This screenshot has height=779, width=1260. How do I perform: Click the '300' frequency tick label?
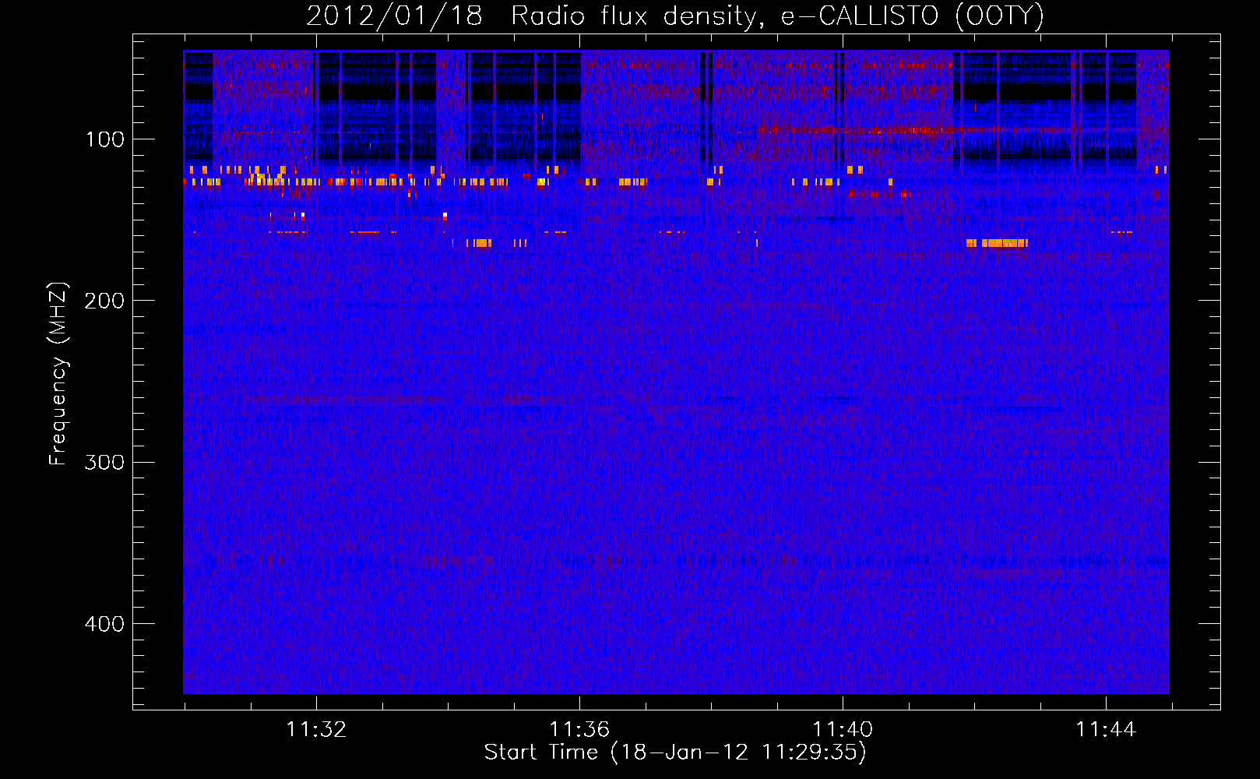pyautogui.click(x=104, y=462)
